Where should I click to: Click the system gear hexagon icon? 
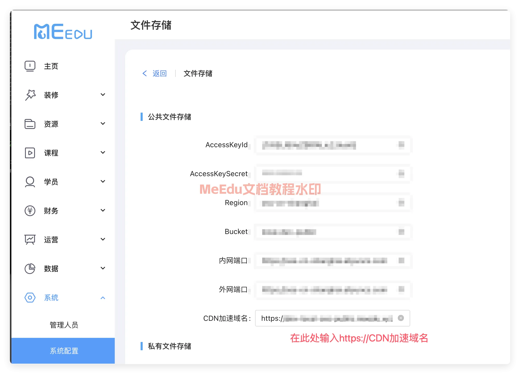coord(30,298)
